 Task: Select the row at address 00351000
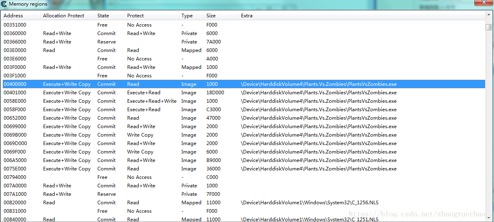(x=243, y=25)
